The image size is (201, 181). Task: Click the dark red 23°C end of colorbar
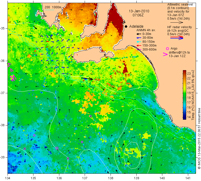184,71
